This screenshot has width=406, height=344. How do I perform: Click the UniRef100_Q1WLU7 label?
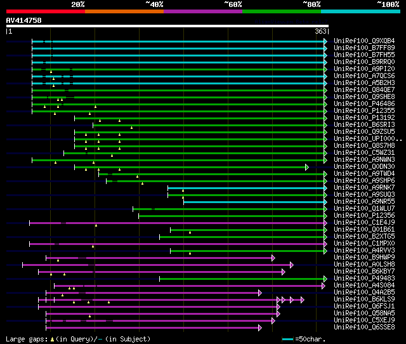tap(364, 209)
